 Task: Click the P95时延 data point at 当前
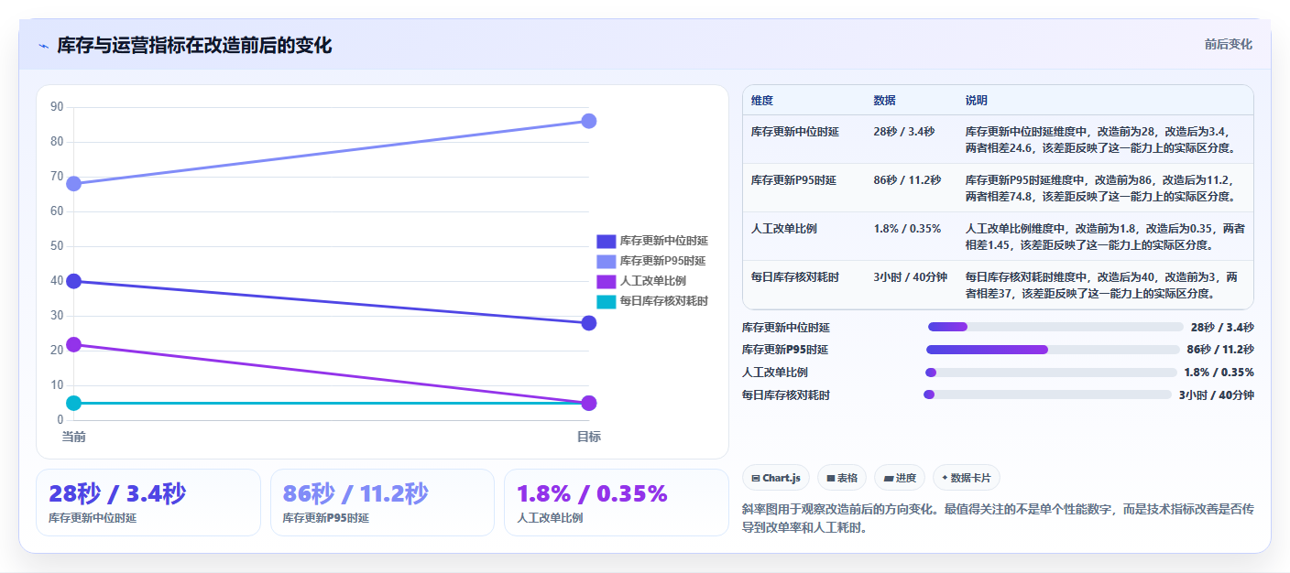[74, 184]
